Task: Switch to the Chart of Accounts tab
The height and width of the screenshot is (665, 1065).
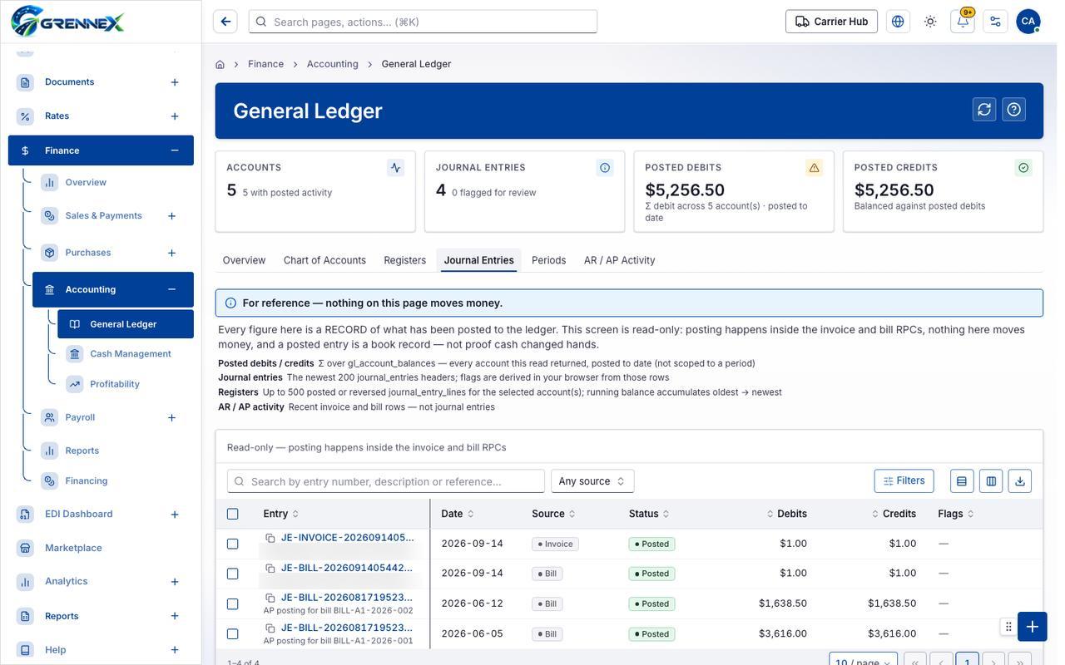Action: (x=324, y=260)
